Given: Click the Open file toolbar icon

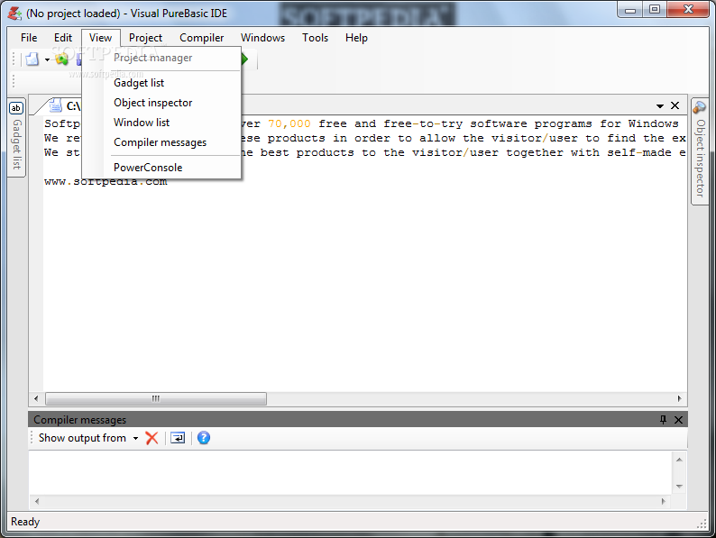Looking at the screenshot, I should click(61, 59).
